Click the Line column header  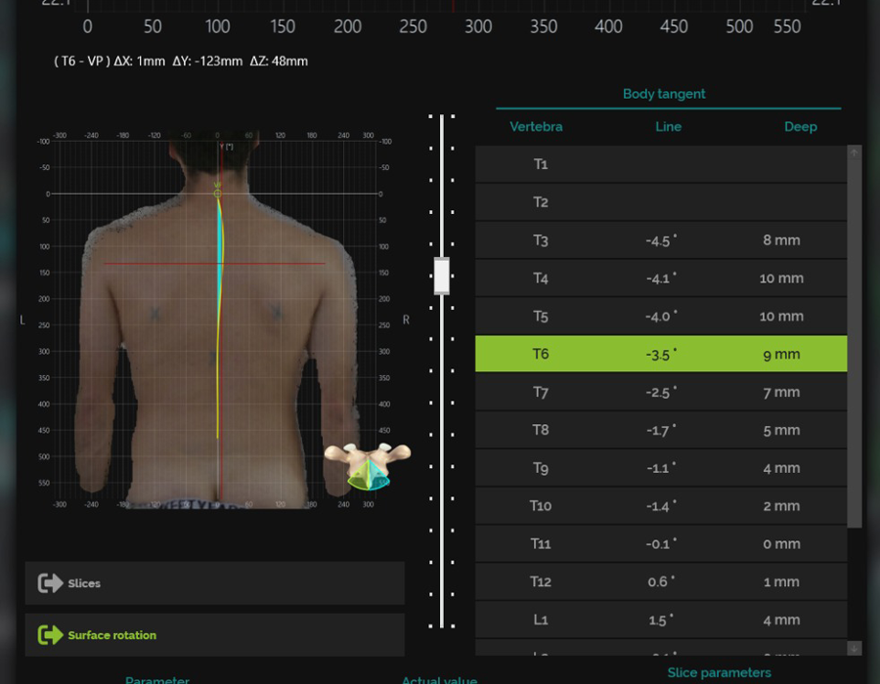click(668, 126)
